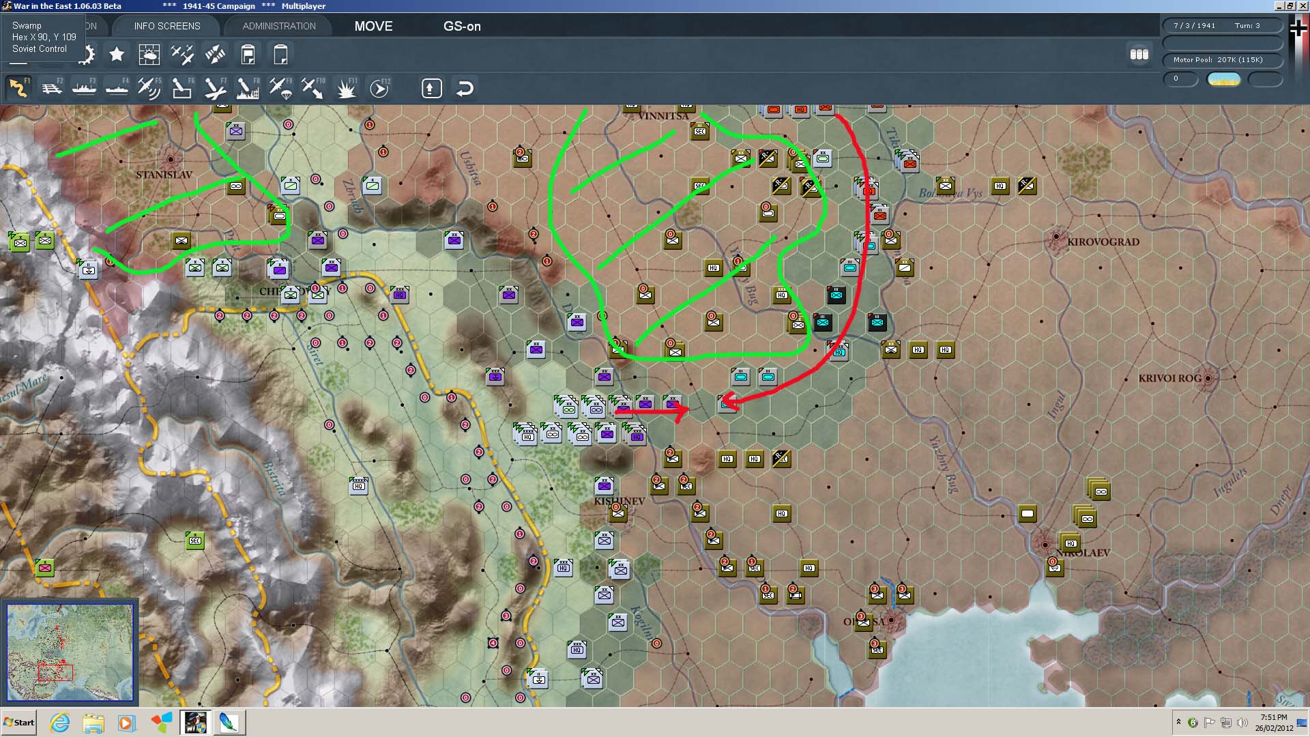
Task: Click the Kirovograd city marker
Action: pyautogui.click(x=1056, y=236)
